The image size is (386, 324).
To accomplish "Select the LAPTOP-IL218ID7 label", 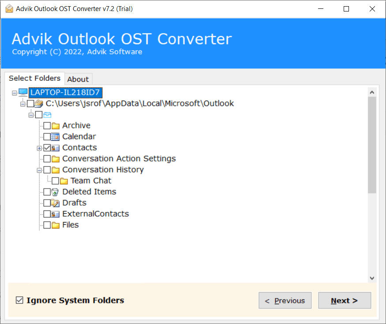I will 65,93.
